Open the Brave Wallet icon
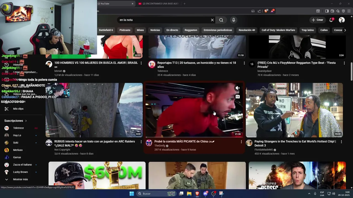 tap(332, 11)
